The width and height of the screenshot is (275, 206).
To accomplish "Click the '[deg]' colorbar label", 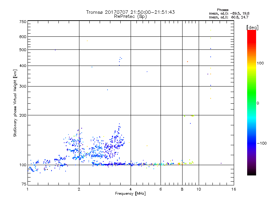I will click(252, 27).
